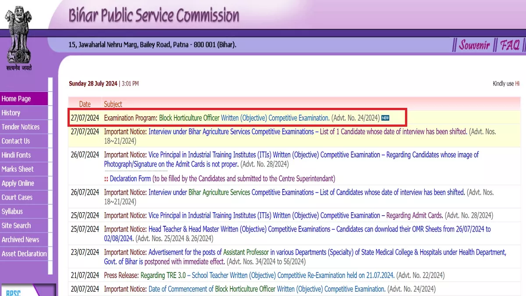526x296 pixels.
Task: Go to Archived News in the sidebar
Action: tap(24, 239)
